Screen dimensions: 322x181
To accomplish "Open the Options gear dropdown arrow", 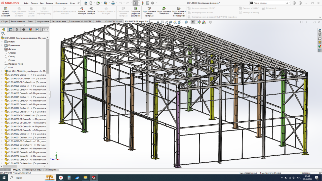I will coord(156,3).
